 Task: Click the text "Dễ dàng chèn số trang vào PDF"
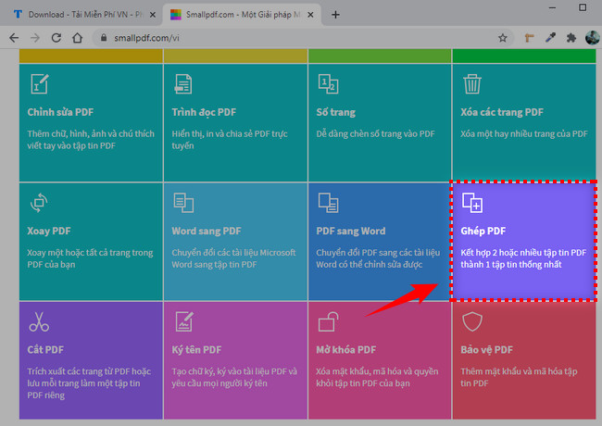pyautogui.click(x=375, y=134)
